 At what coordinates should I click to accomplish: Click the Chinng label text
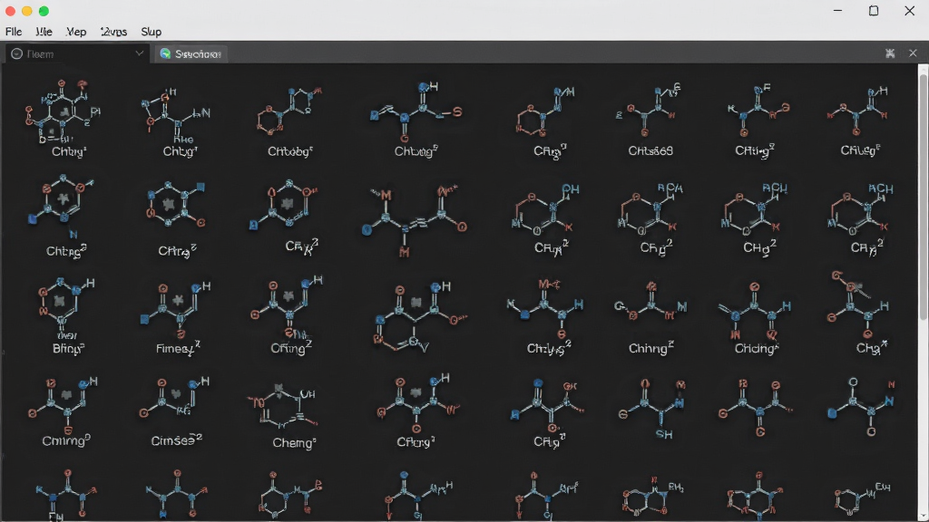click(x=650, y=348)
